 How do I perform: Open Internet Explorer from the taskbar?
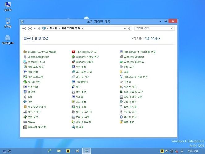click(50, 151)
